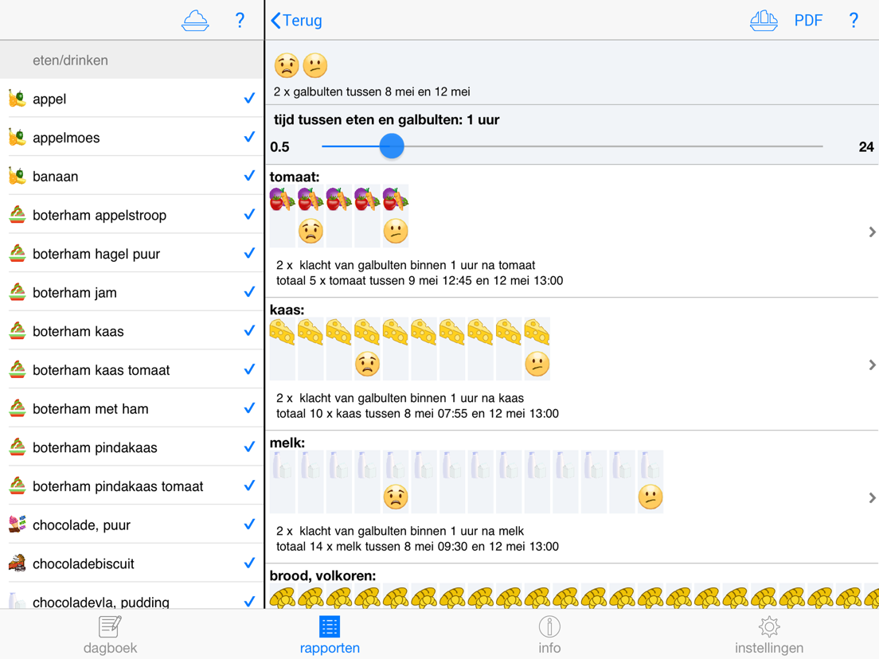Tap the brood, volkoren: heading
This screenshot has height=659, width=879.
click(322, 575)
